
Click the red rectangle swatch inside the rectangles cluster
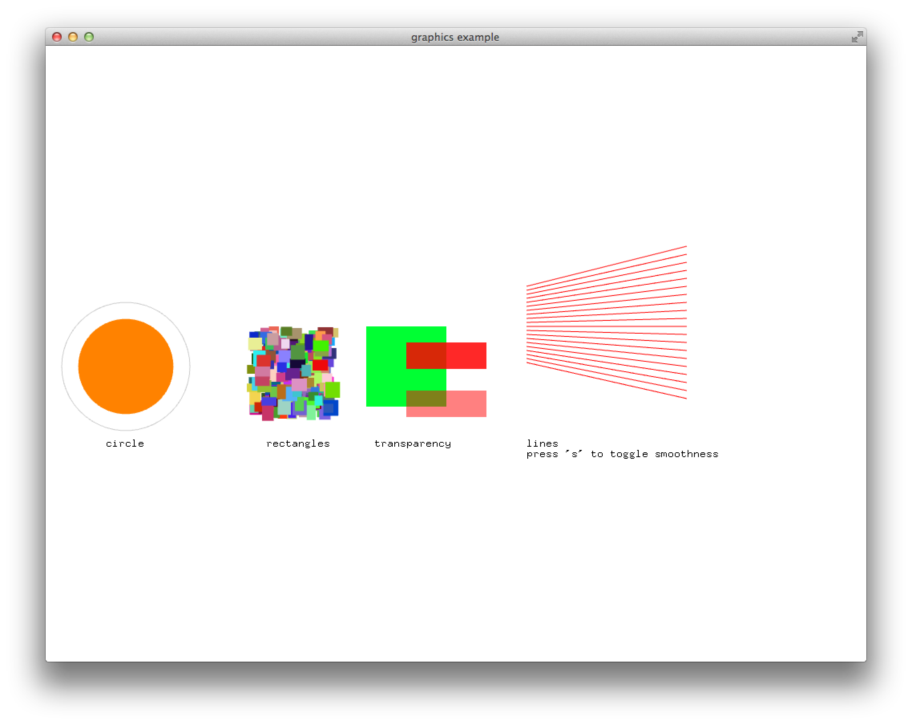pyautogui.click(x=321, y=365)
